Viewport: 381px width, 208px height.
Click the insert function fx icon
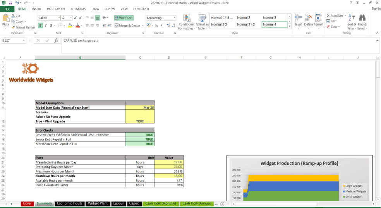(x=56, y=41)
